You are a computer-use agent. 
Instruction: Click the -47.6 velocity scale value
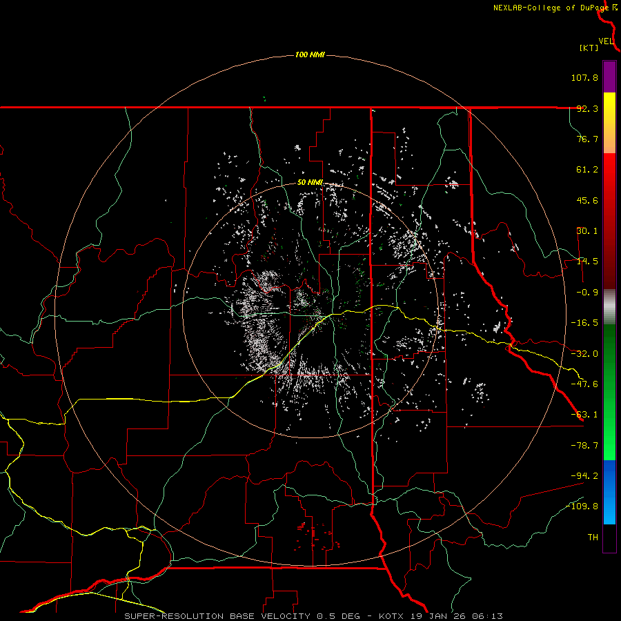[x=584, y=384]
